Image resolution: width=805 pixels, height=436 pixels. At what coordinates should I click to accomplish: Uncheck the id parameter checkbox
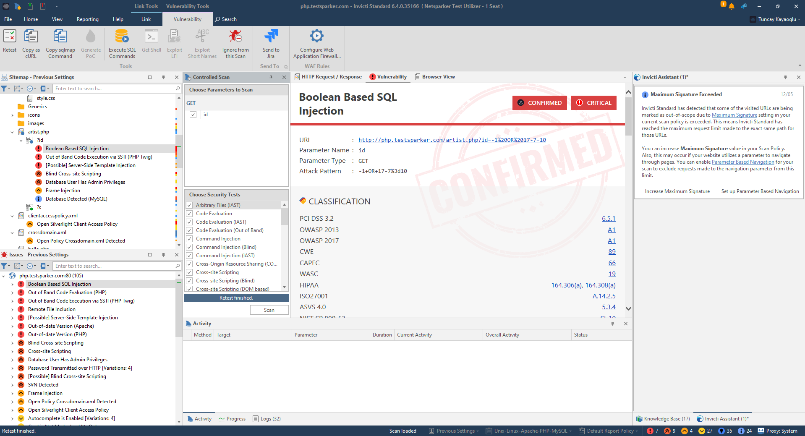[x=193, y=115]
